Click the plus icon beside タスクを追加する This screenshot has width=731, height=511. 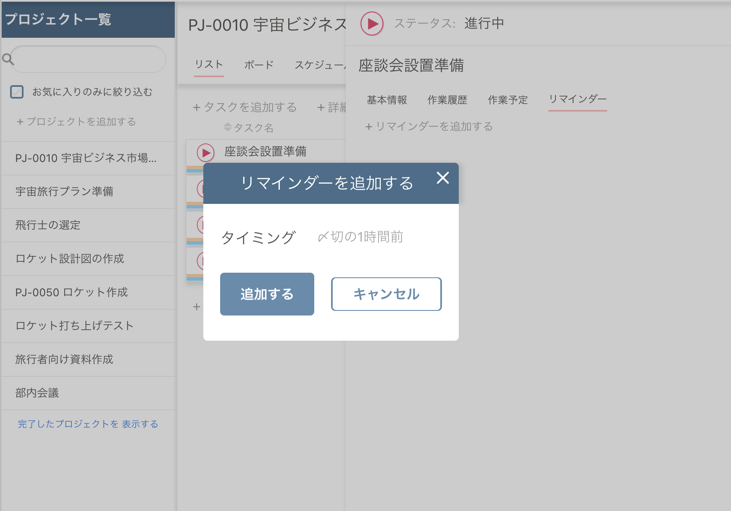click(x=196, y=107)
